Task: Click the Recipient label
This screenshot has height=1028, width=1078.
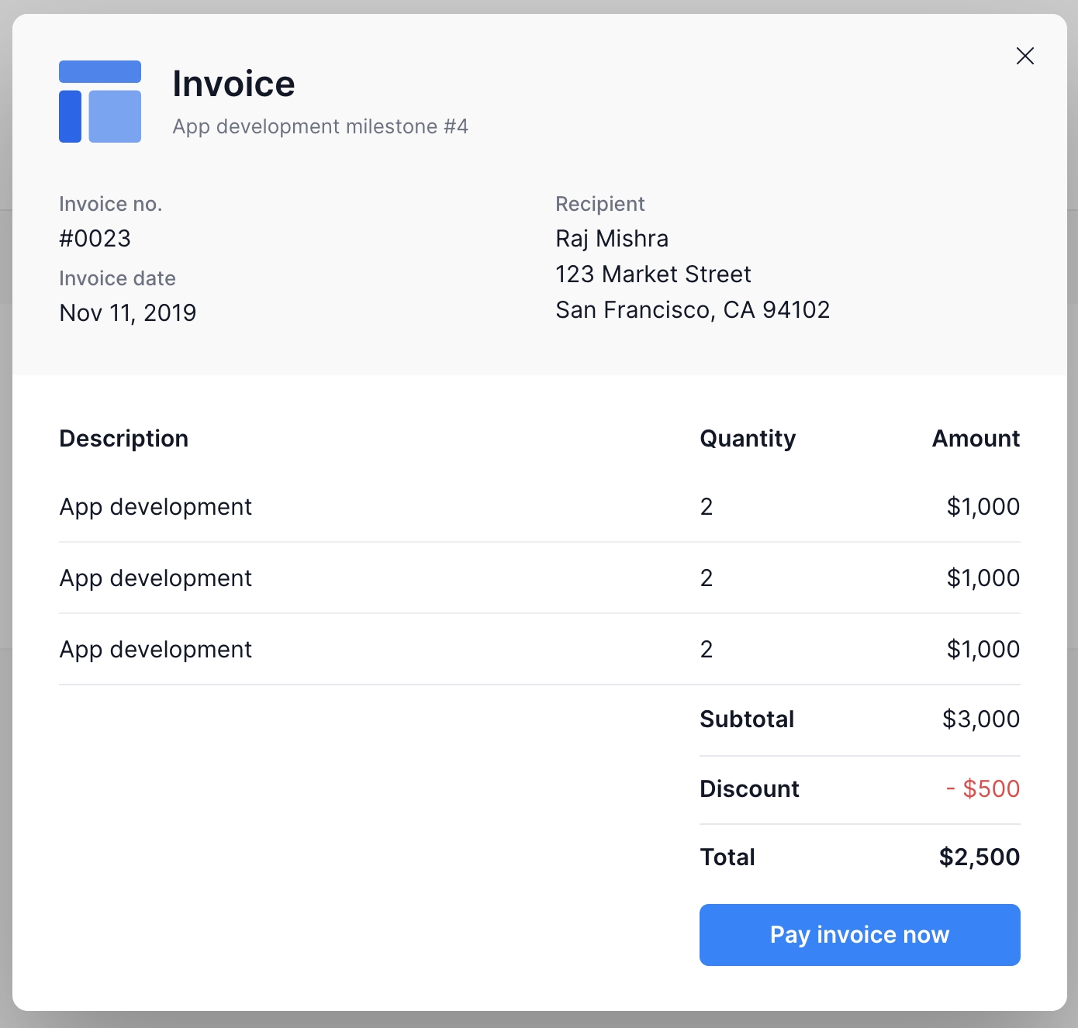Action: pos(599,204)
